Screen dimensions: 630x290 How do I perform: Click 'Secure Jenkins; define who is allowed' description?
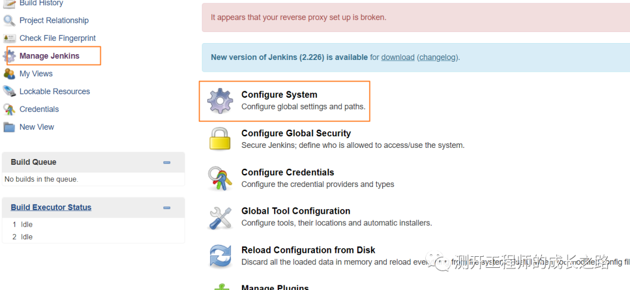tap(353, 145)
